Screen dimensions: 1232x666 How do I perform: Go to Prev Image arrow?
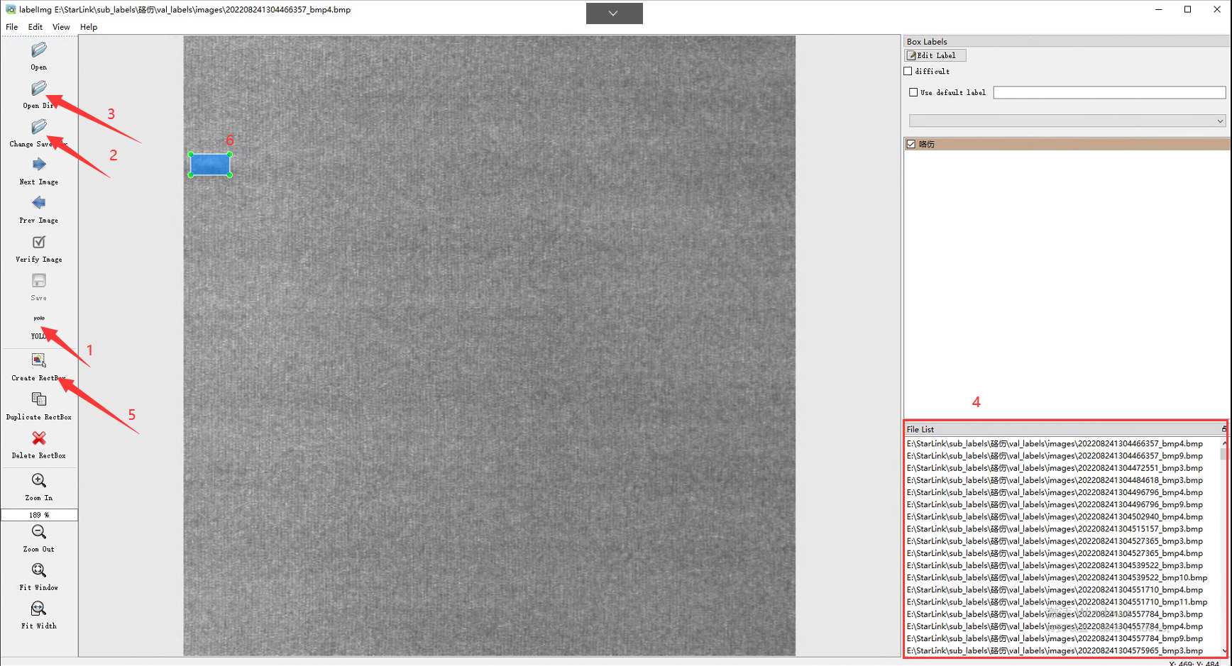[x=39, y=203]
